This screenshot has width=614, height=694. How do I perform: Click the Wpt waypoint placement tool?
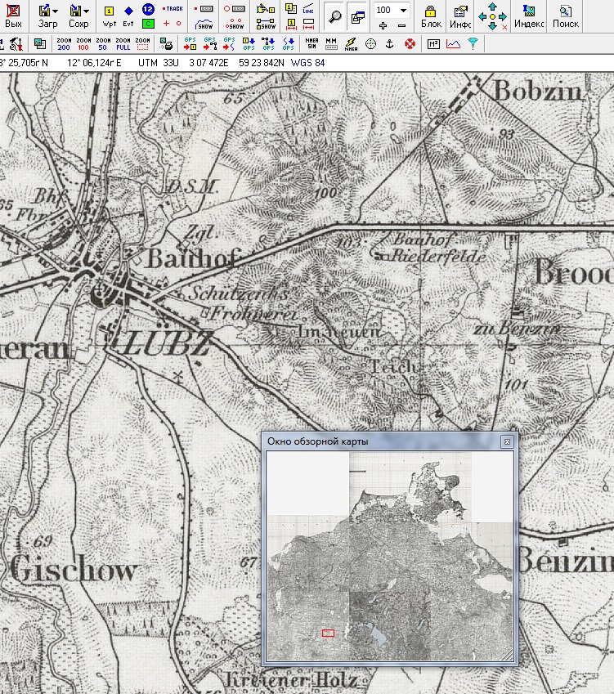pyautogui.click(x=109, y=15)
